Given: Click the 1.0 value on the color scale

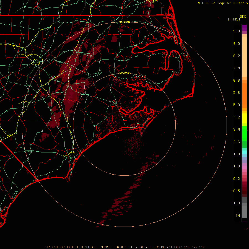Looking at the screenshot, I should 237,166.
